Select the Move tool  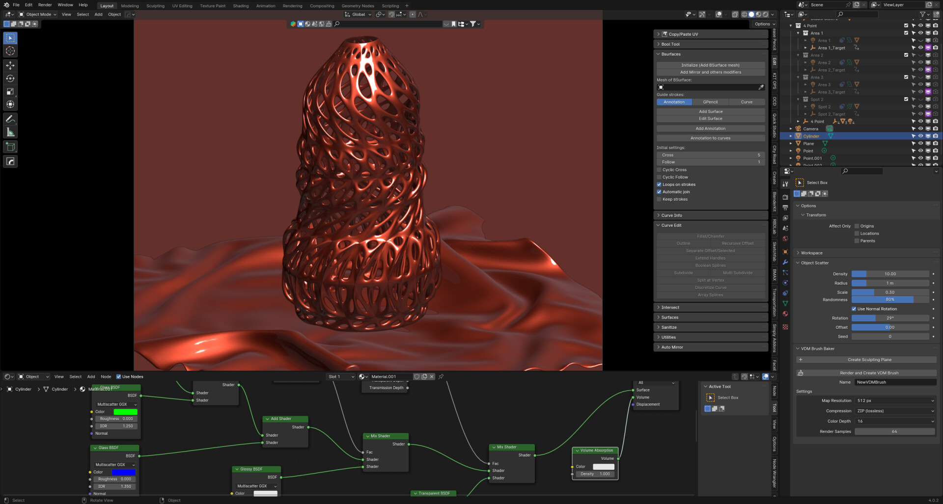point(10,65)
